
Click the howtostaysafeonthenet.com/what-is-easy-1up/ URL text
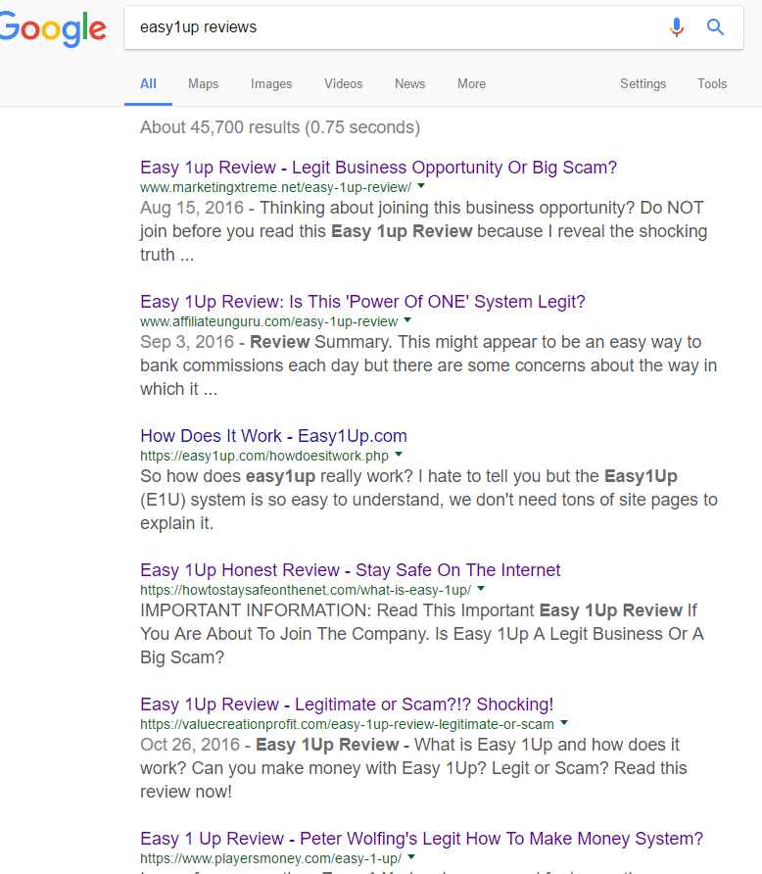pyautogui.click(x=306, y=590)
